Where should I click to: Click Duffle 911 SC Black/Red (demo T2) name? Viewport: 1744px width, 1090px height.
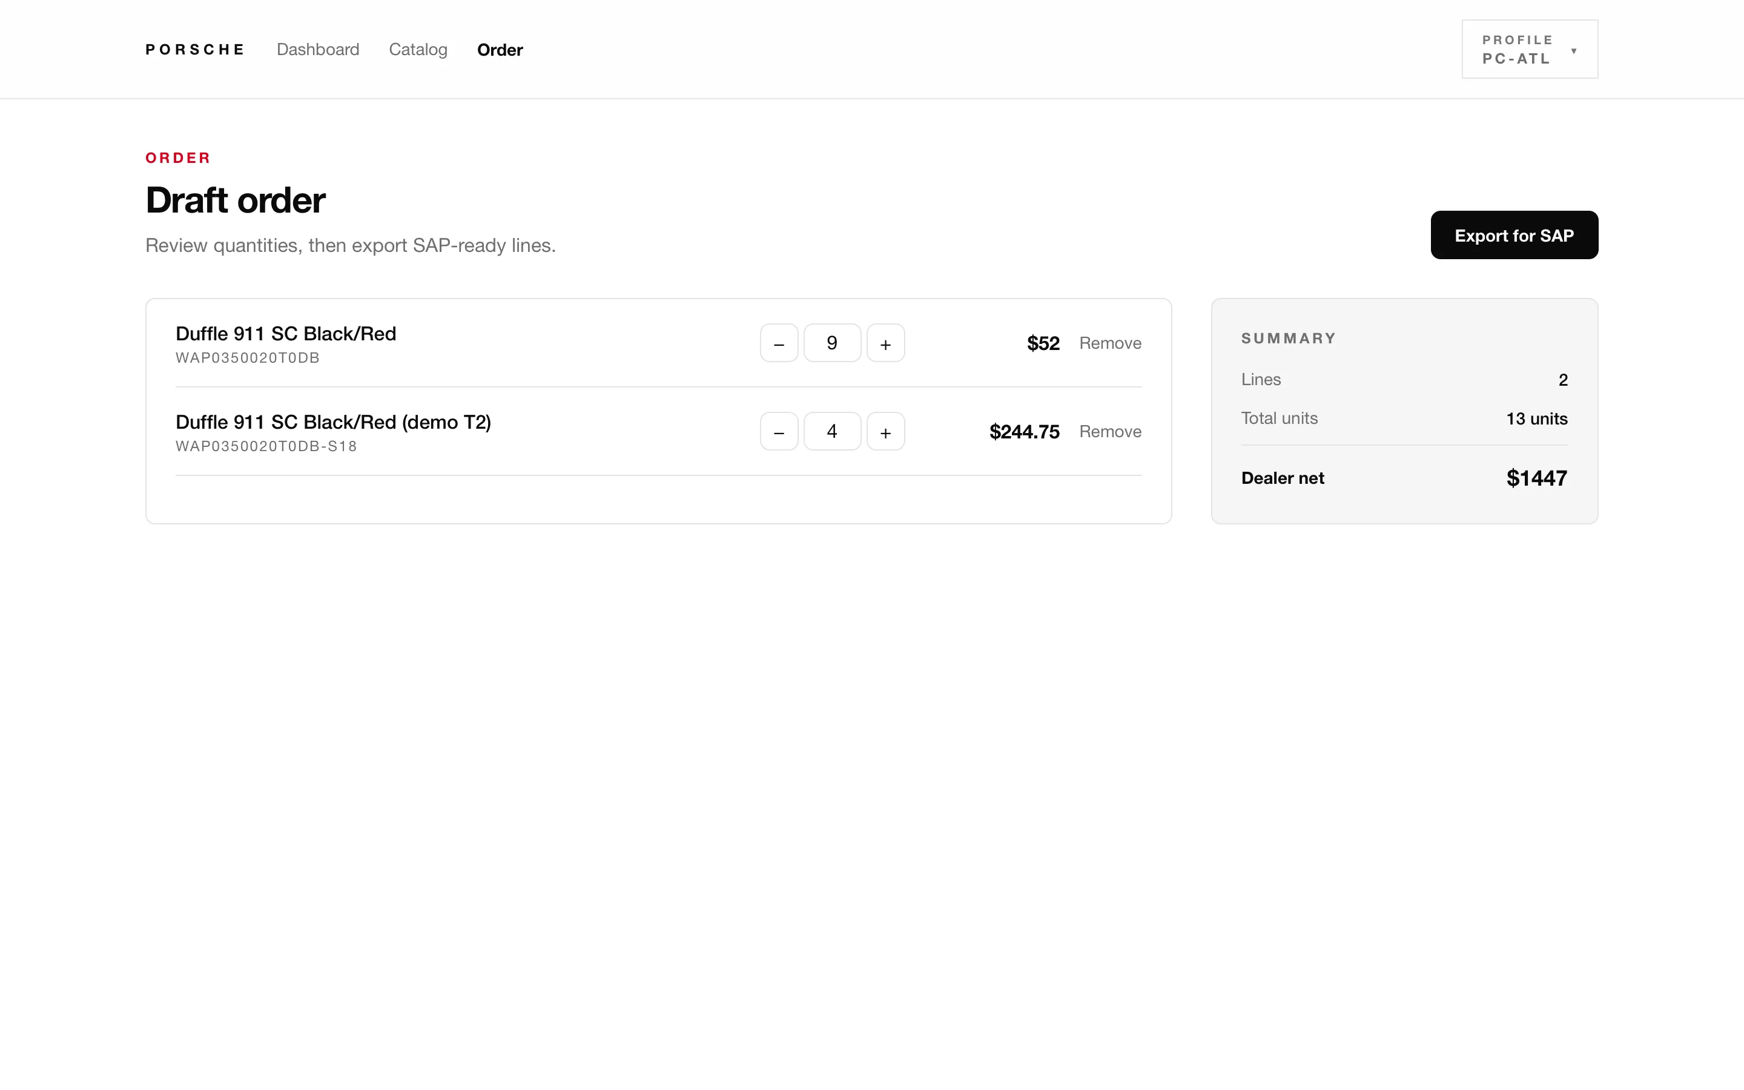(333, 423)
